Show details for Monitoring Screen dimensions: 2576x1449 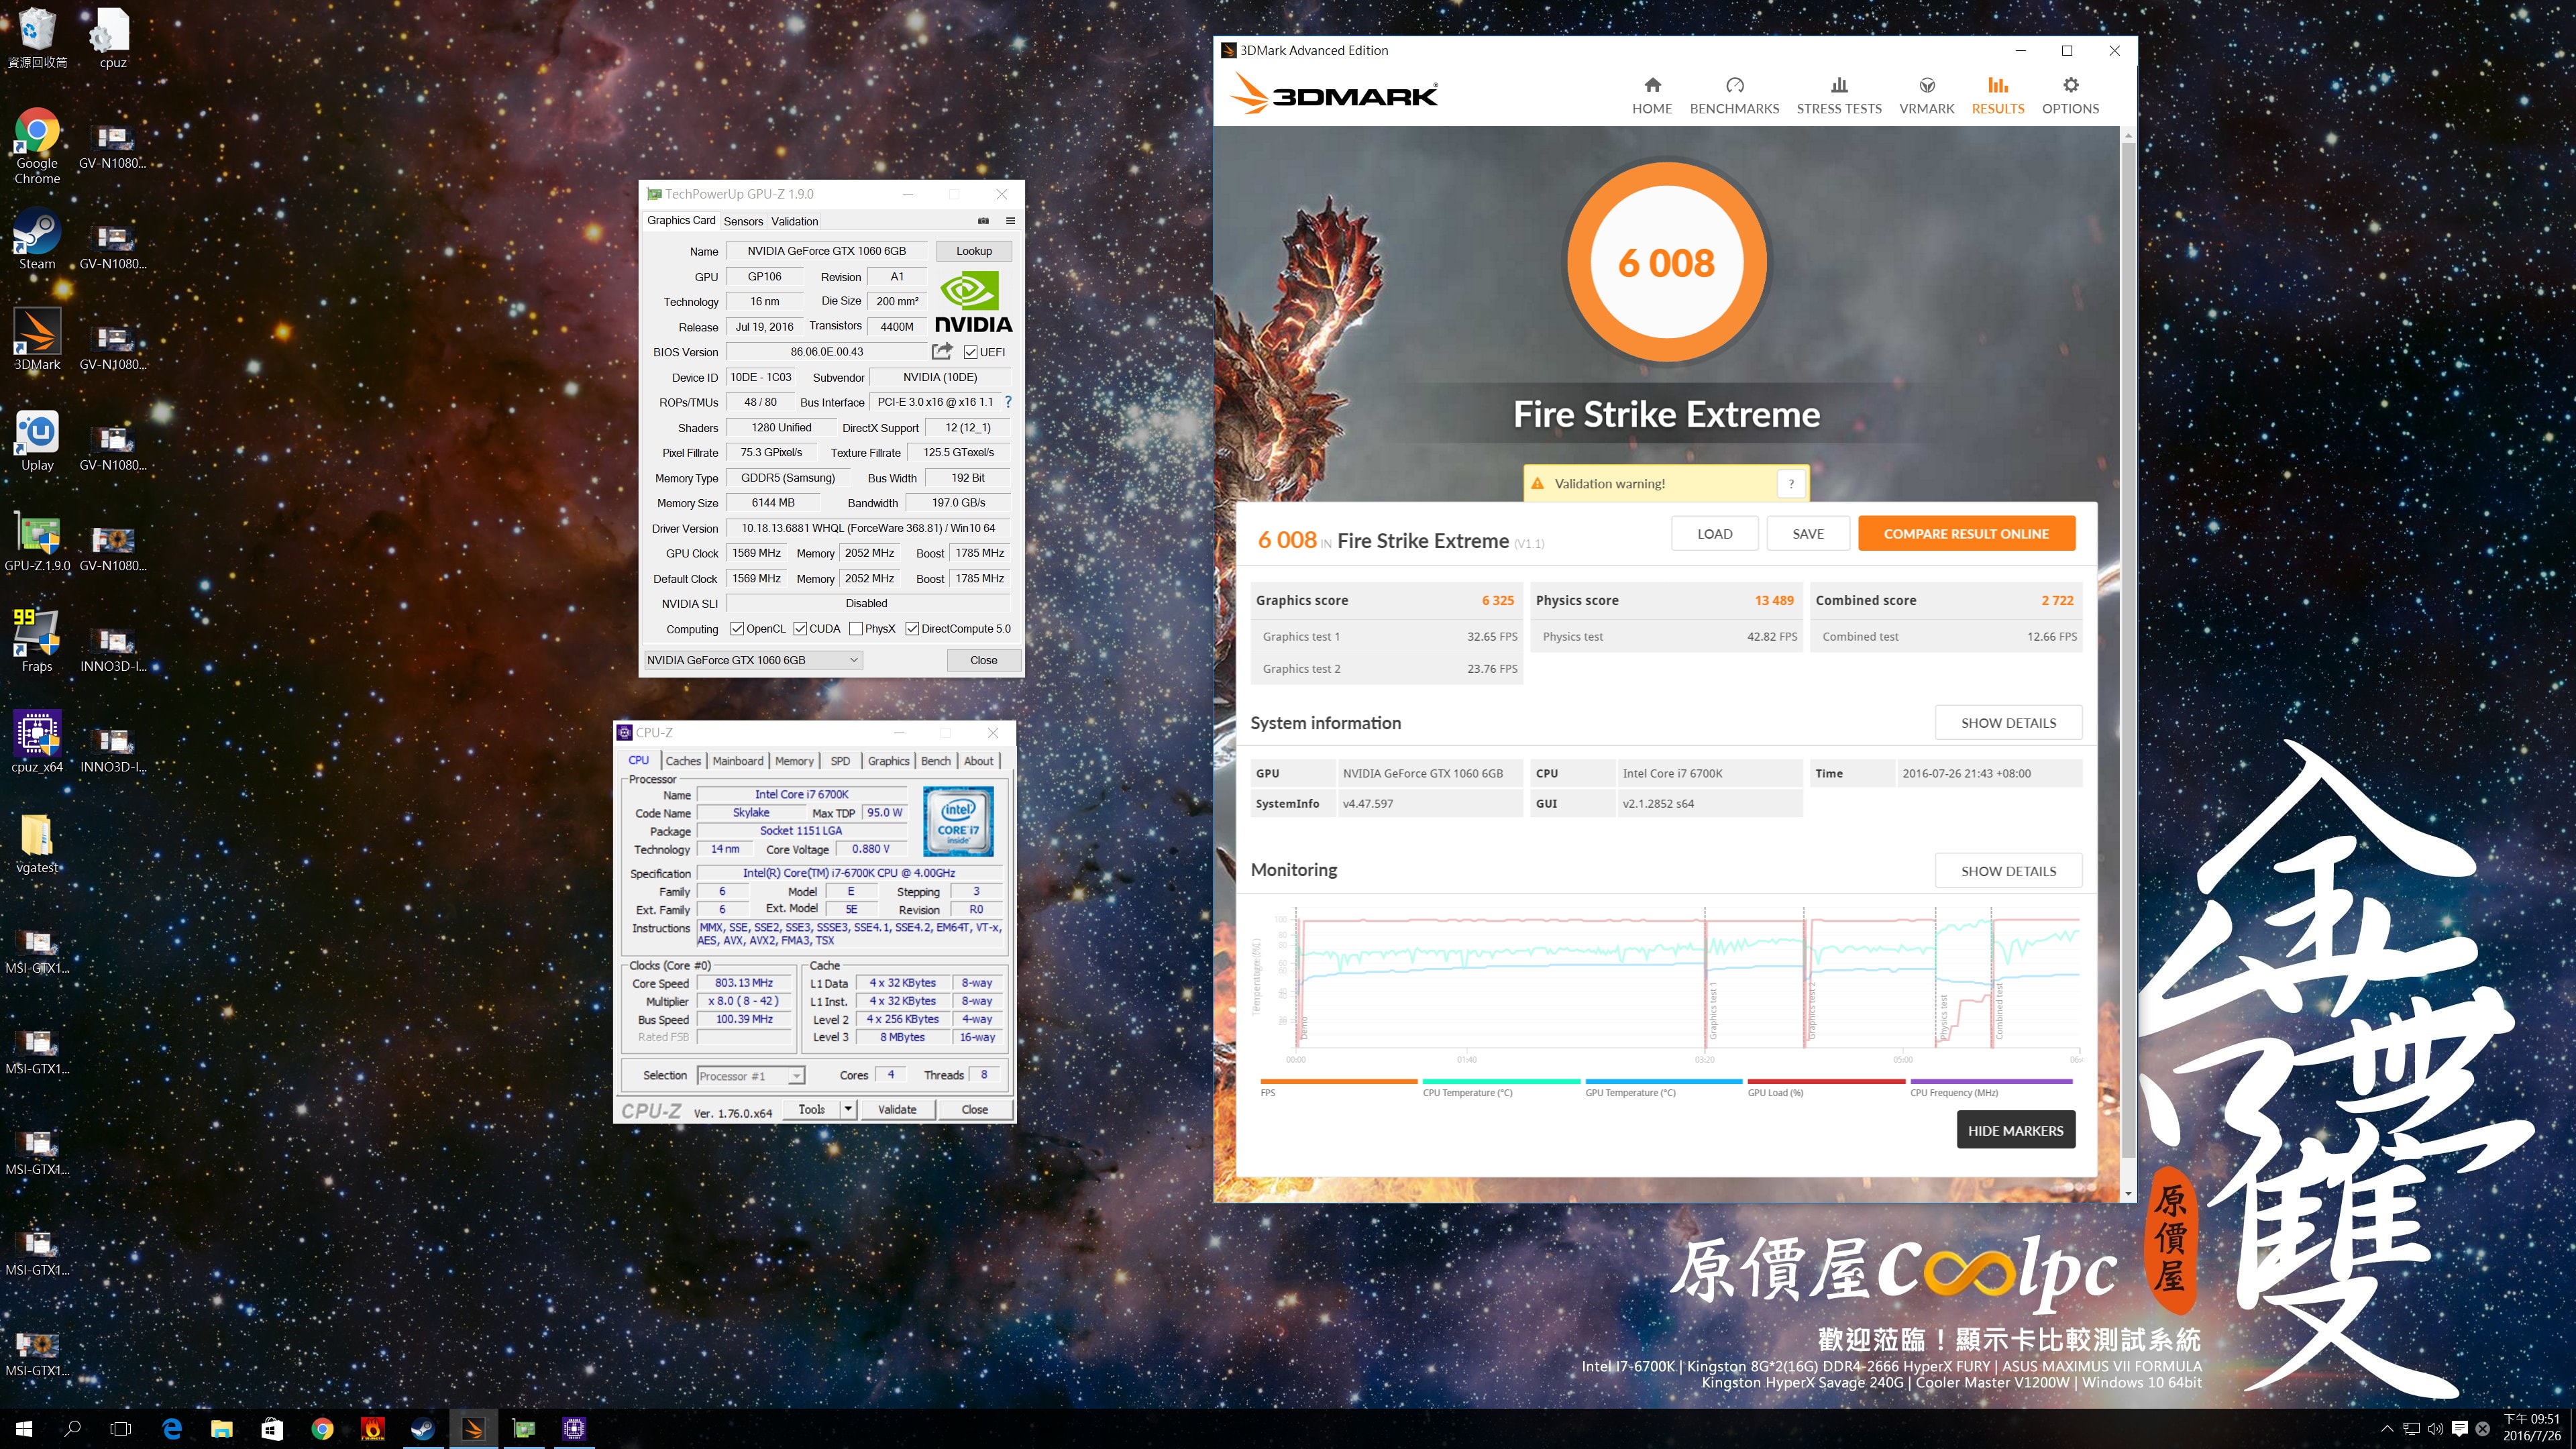pyautogui.click(x=2008, y=871)
